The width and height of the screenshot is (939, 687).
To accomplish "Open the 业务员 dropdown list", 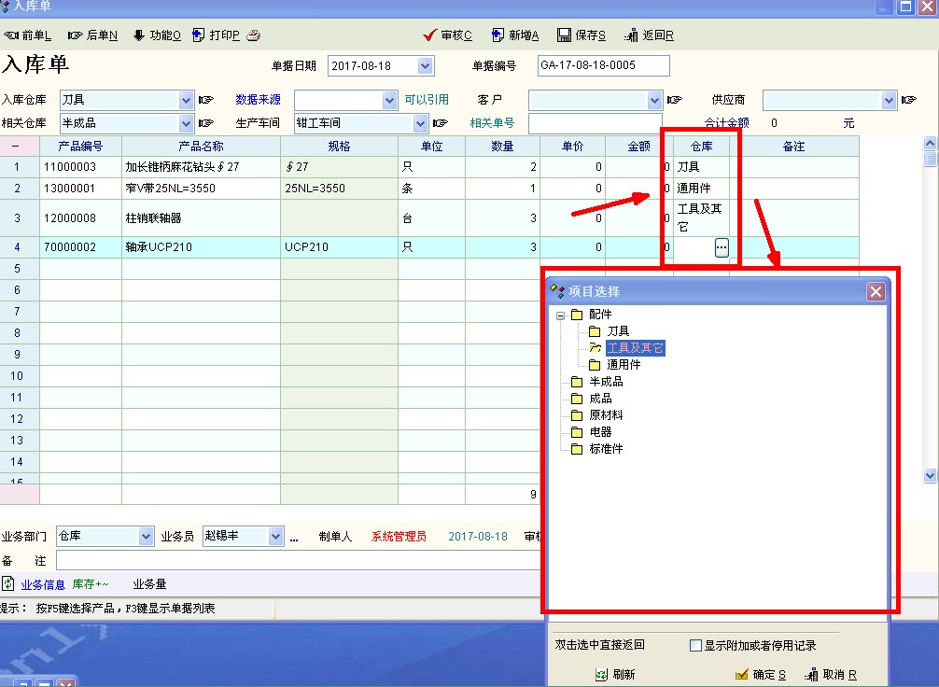I will pyautogui.click(x=275, y=537).
